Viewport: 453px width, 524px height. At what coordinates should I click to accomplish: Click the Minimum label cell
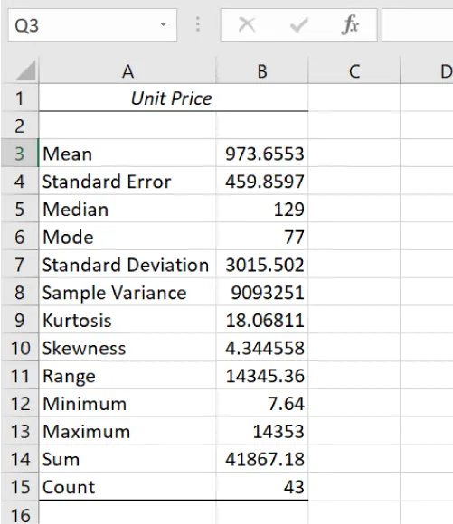click(x=127, y=403)
